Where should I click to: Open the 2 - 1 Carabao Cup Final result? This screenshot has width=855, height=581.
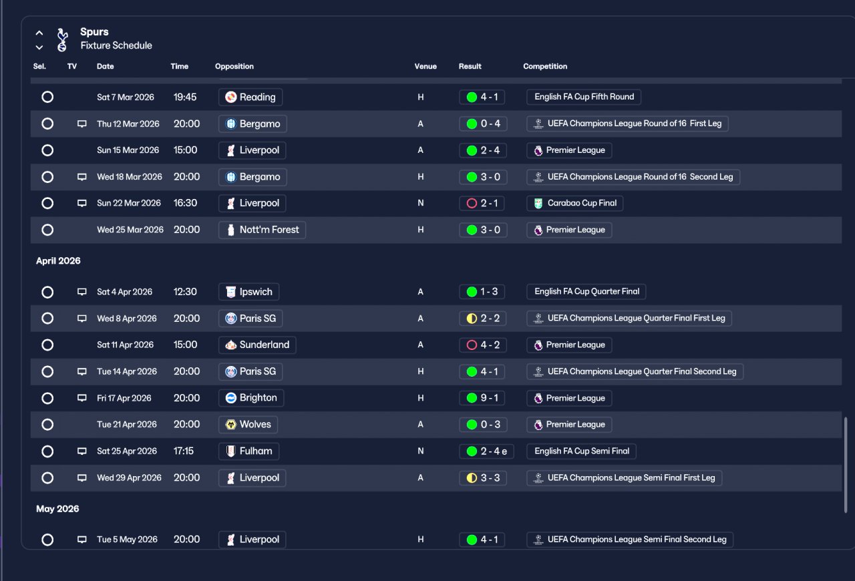482,203
